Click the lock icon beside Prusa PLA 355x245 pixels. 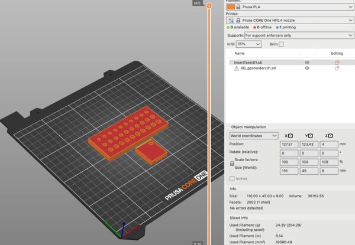pyautogui.click(x=238, y=7)
